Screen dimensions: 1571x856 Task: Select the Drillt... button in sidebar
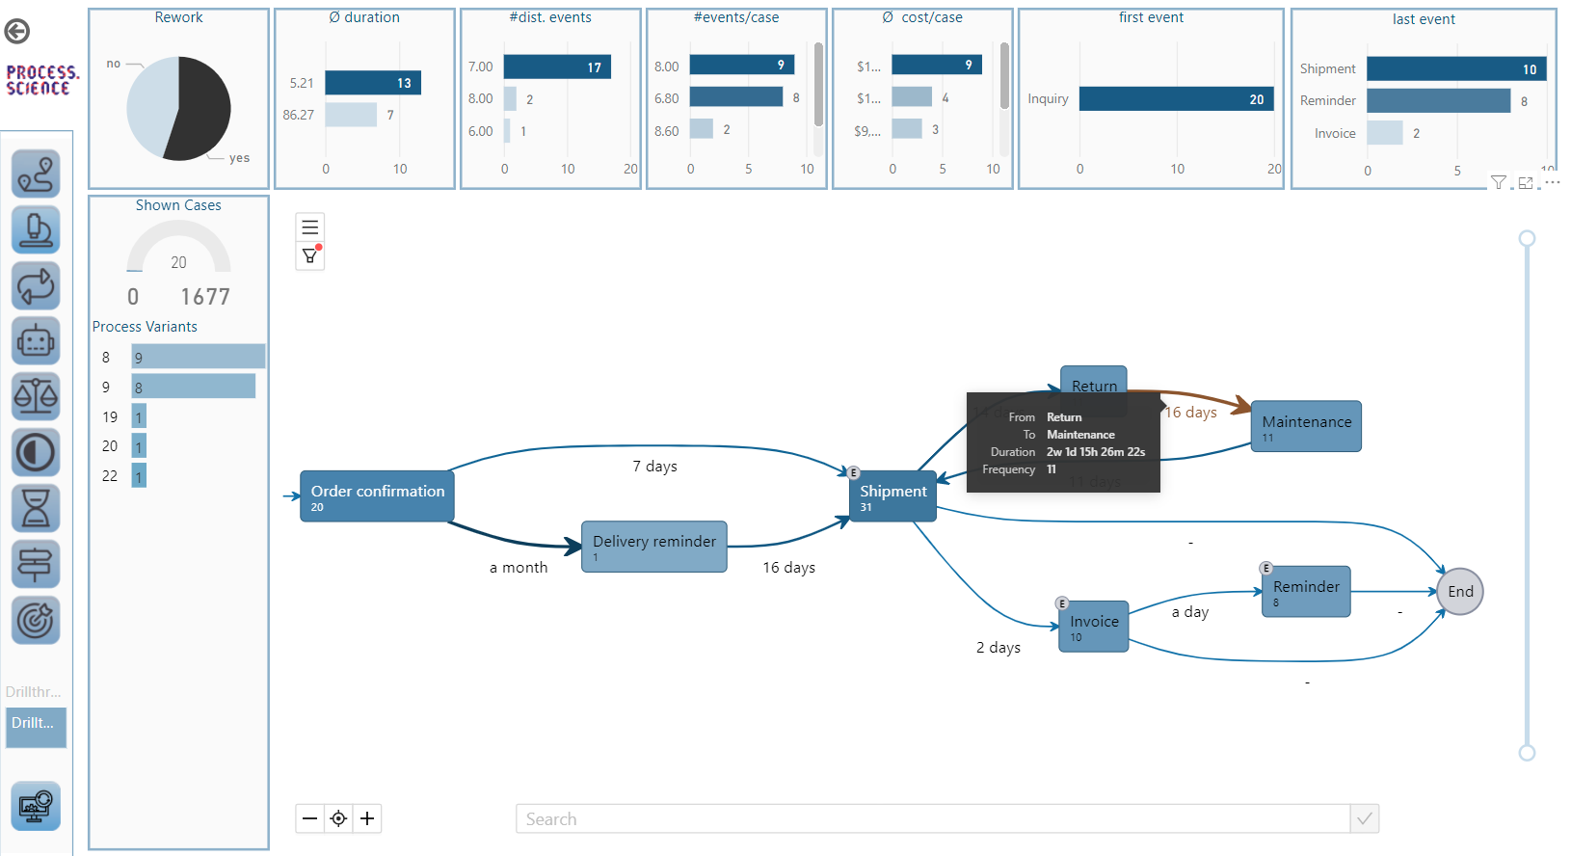coord(36,728)
